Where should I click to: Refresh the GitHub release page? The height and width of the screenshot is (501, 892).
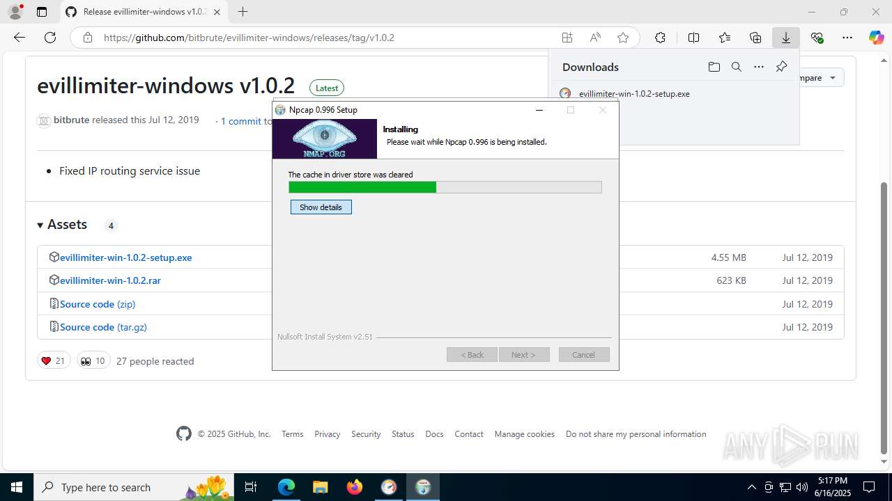pos(50,38)
